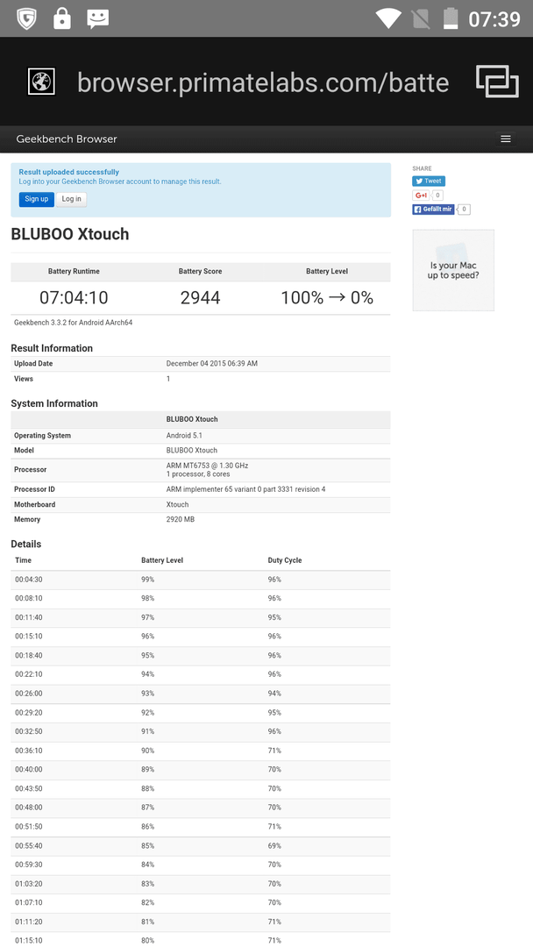533x947 pixels.
Task: Tap the lock icon in status bar
Action: point(61,18)
